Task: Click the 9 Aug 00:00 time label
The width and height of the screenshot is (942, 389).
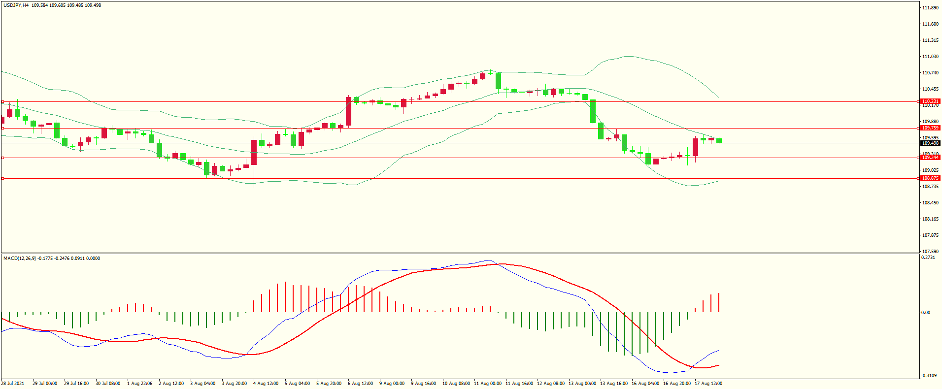Action: pyautogui.click(x=392, y=384)
